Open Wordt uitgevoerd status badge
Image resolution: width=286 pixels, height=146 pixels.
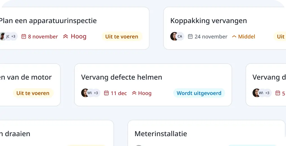tap(199, 93)
